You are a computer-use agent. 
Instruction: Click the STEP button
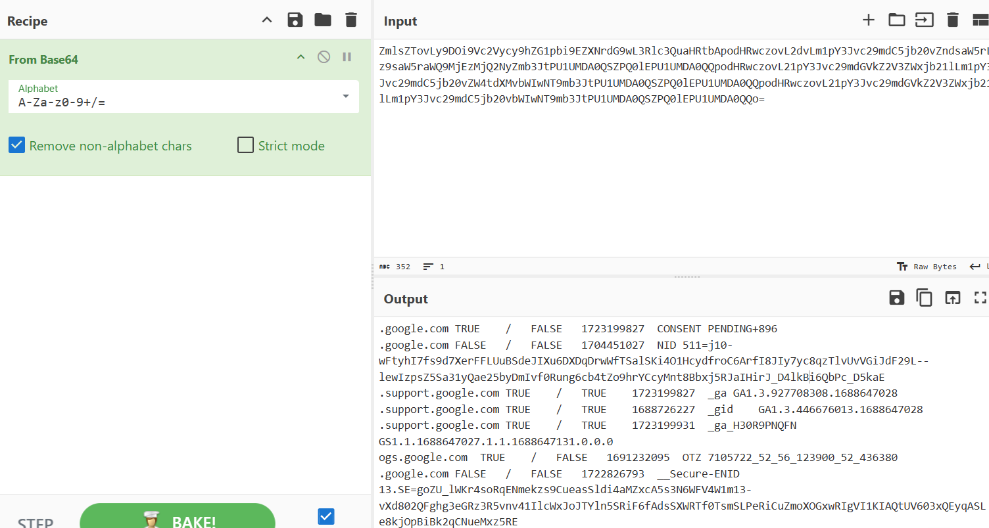coord(36,523)
